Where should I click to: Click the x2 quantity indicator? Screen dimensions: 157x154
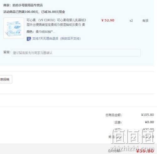[131, 21]
